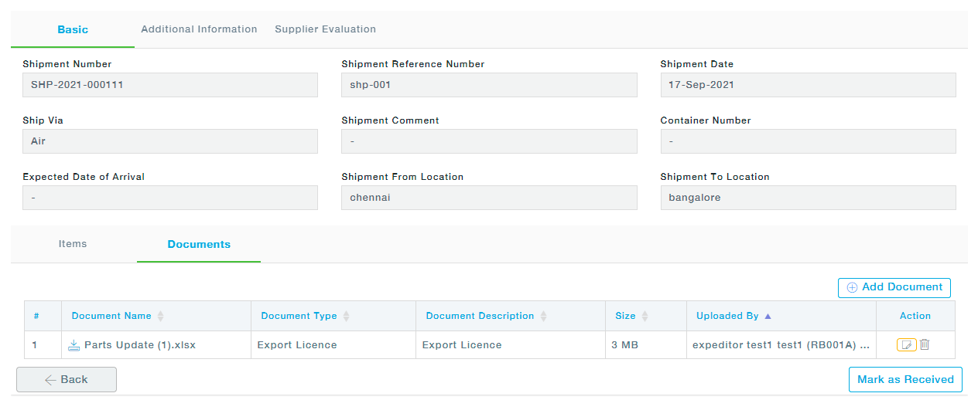Select the Basic tab

pyautogui.click(x=73, y=29)
